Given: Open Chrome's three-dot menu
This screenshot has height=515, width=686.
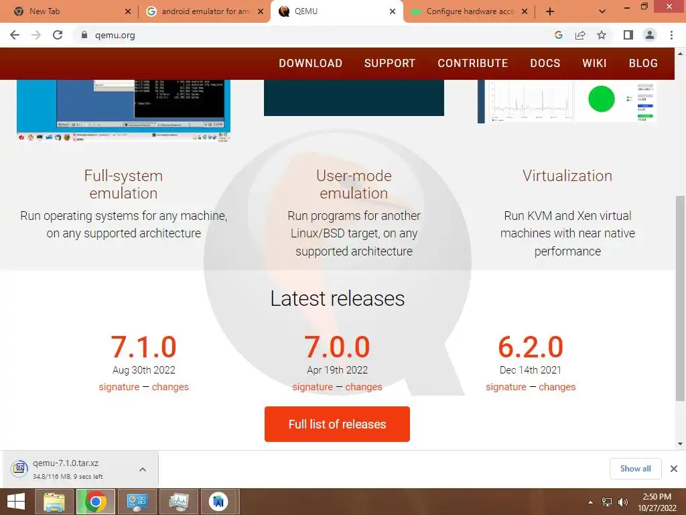Looking at the screenshot, I should 671,35.
